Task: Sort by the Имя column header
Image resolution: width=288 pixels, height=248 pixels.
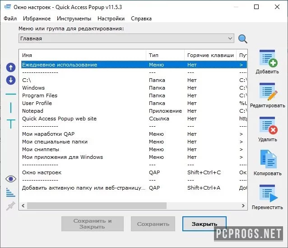Action: coord(83,55)
